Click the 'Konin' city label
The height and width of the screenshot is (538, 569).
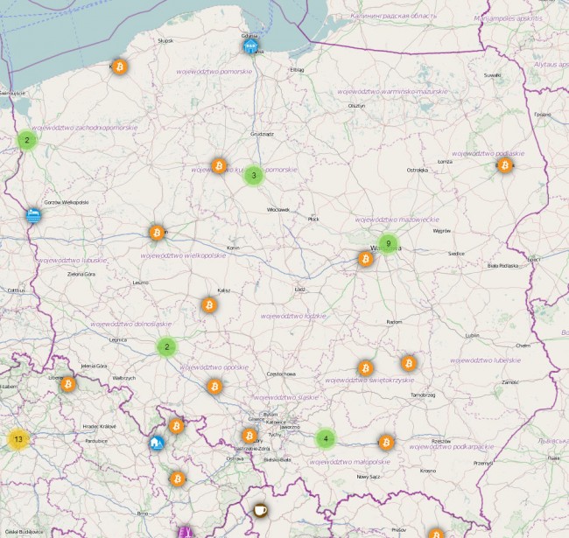(x=233, y=248)
